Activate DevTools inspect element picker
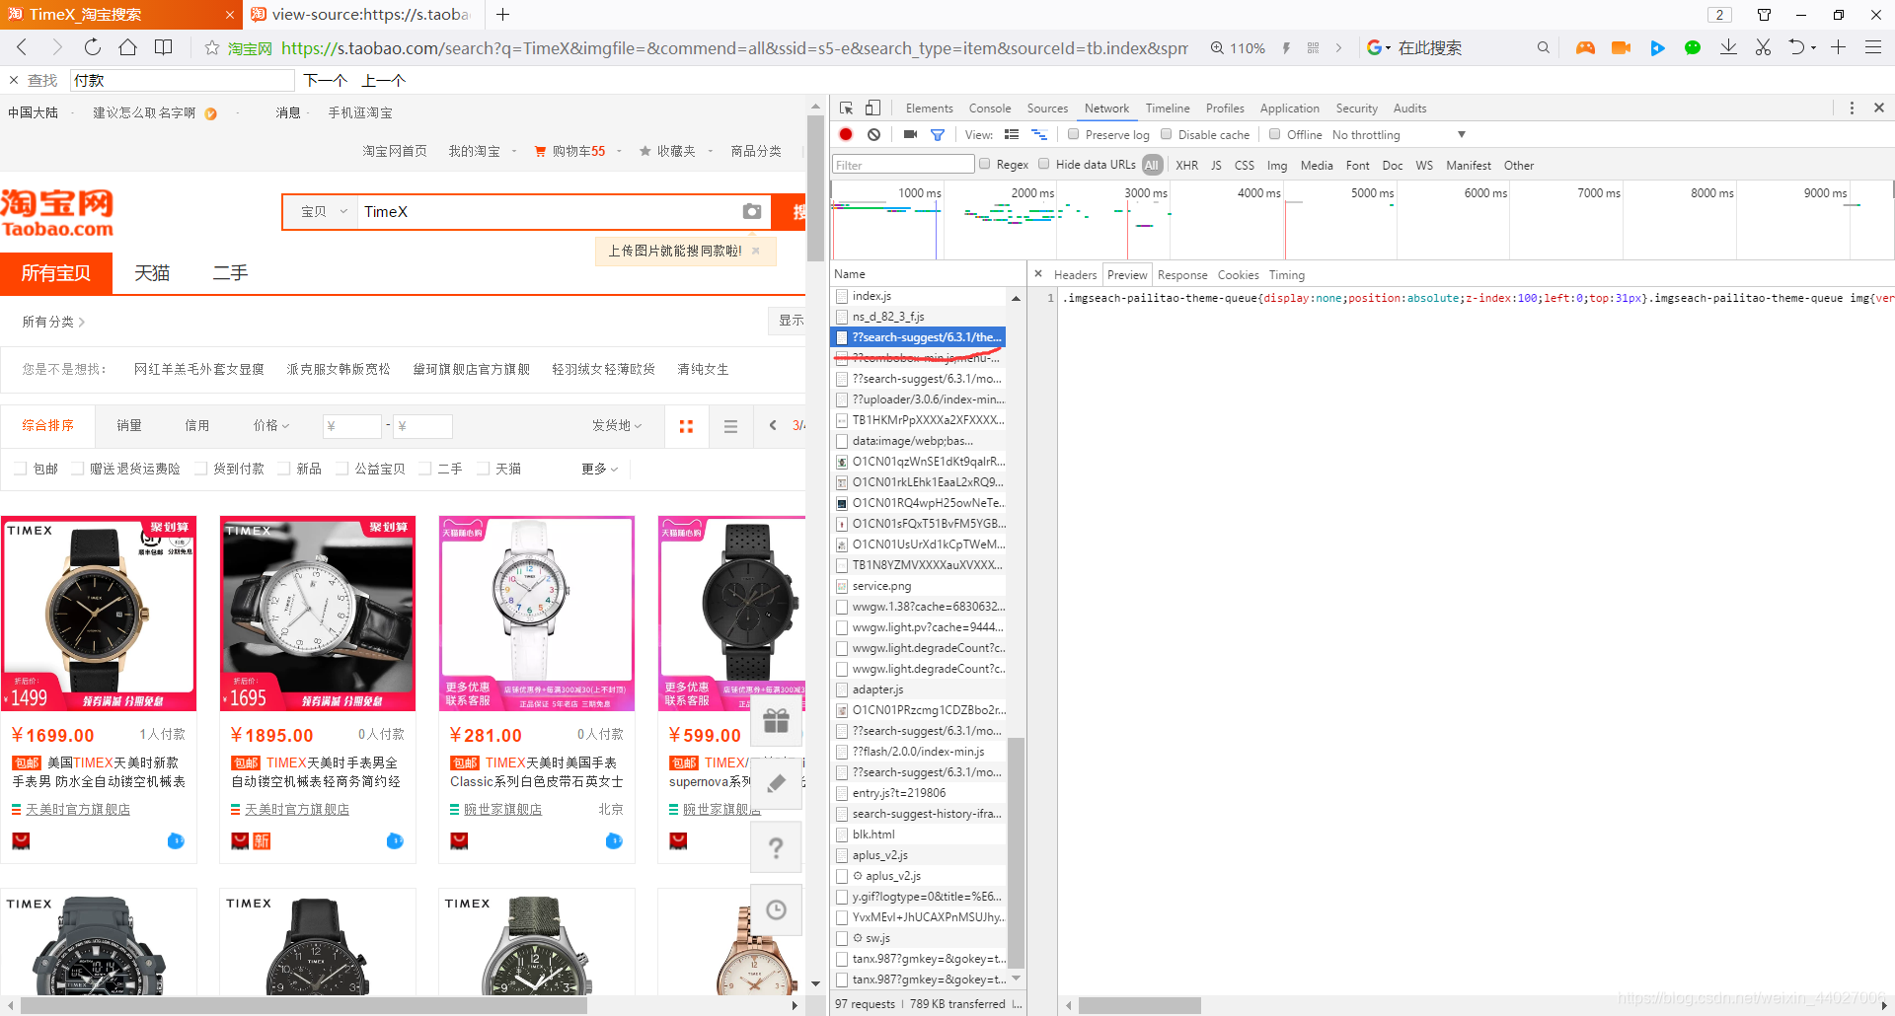This screenshot has height=1016, width=1895. (846, 108)
